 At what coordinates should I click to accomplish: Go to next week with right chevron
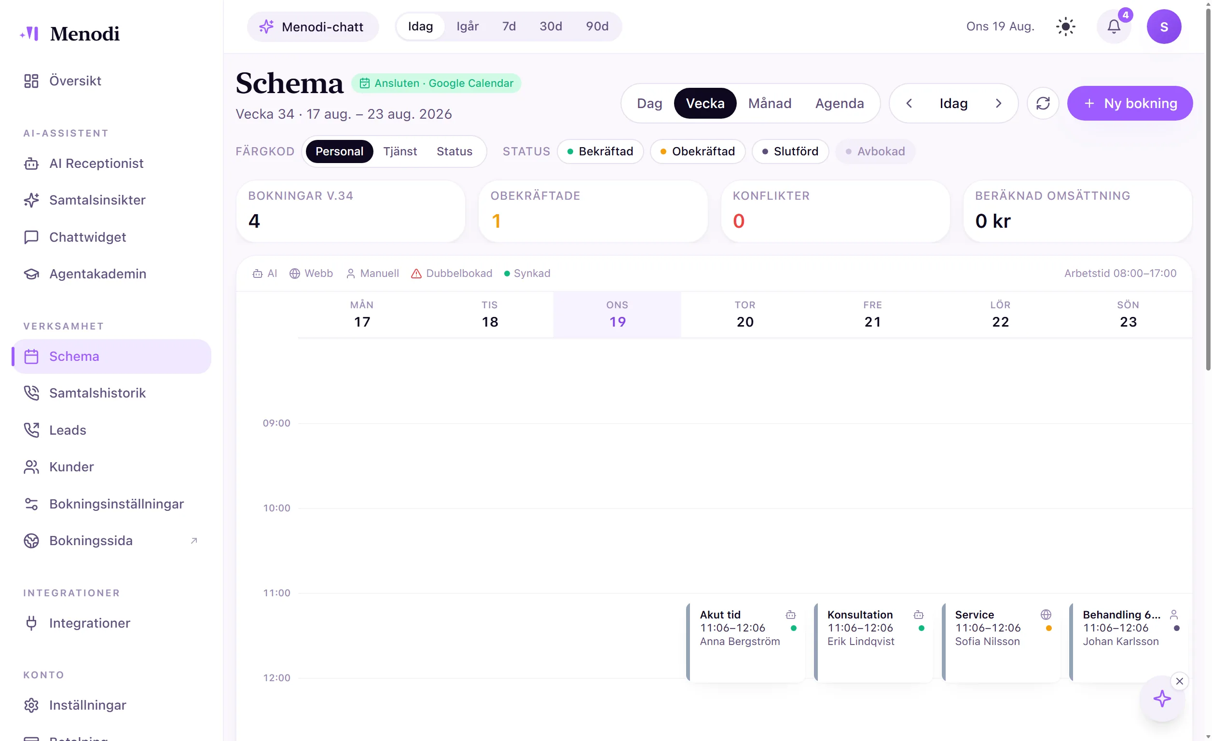(998, 103)
